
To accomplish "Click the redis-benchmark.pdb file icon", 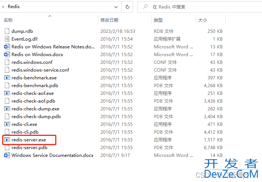I will [7, 85].
